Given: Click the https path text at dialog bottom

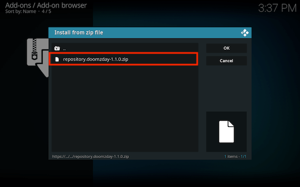Looking at the screenshot, I should pos(90,157).
